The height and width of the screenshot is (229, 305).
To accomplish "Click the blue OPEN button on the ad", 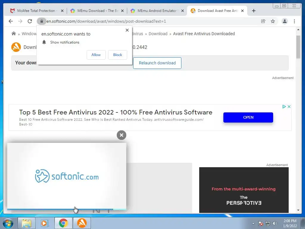I will [x=248, y=117].
